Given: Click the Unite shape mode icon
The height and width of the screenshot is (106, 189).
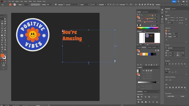Looking at the screenshot, I should [138, 97].
